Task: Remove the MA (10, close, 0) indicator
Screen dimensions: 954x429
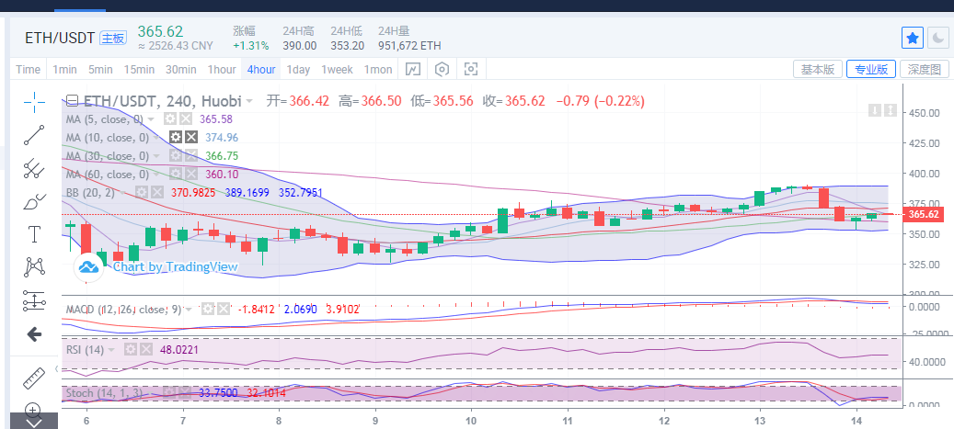Action: pos(190,137)
